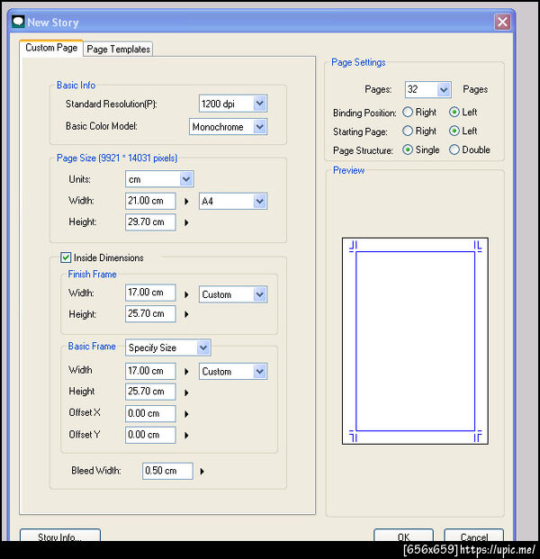Switch to the Custom Page tab
The height and width of the screenshot is (559, 540).
[x=51, y=48]
